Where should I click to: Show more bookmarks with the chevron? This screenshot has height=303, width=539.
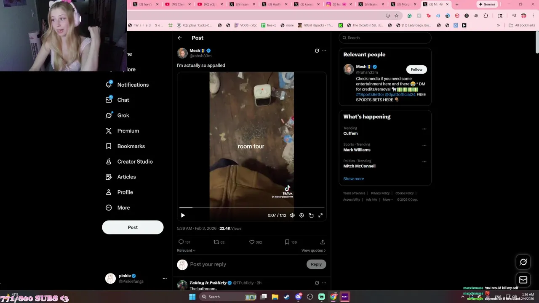point(498,25)
